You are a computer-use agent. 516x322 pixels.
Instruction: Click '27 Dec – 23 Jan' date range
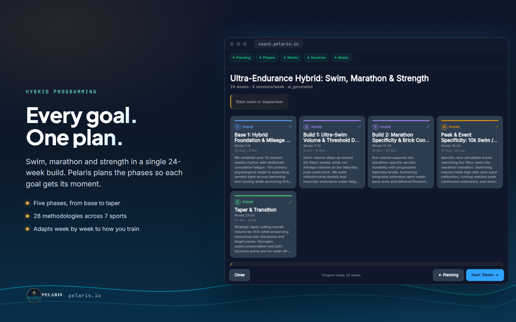point(453,151)
